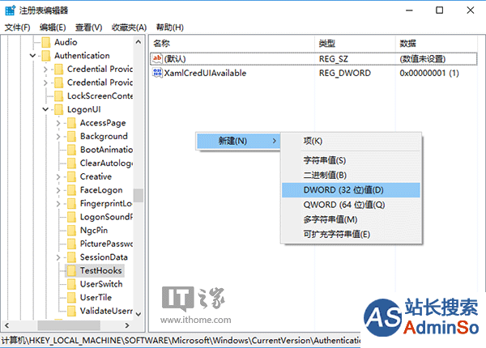Screen dimensions: 486x348
Task: Select QWORD (64 位)值(Q) submenu entry
Action: tap(351, 205)
